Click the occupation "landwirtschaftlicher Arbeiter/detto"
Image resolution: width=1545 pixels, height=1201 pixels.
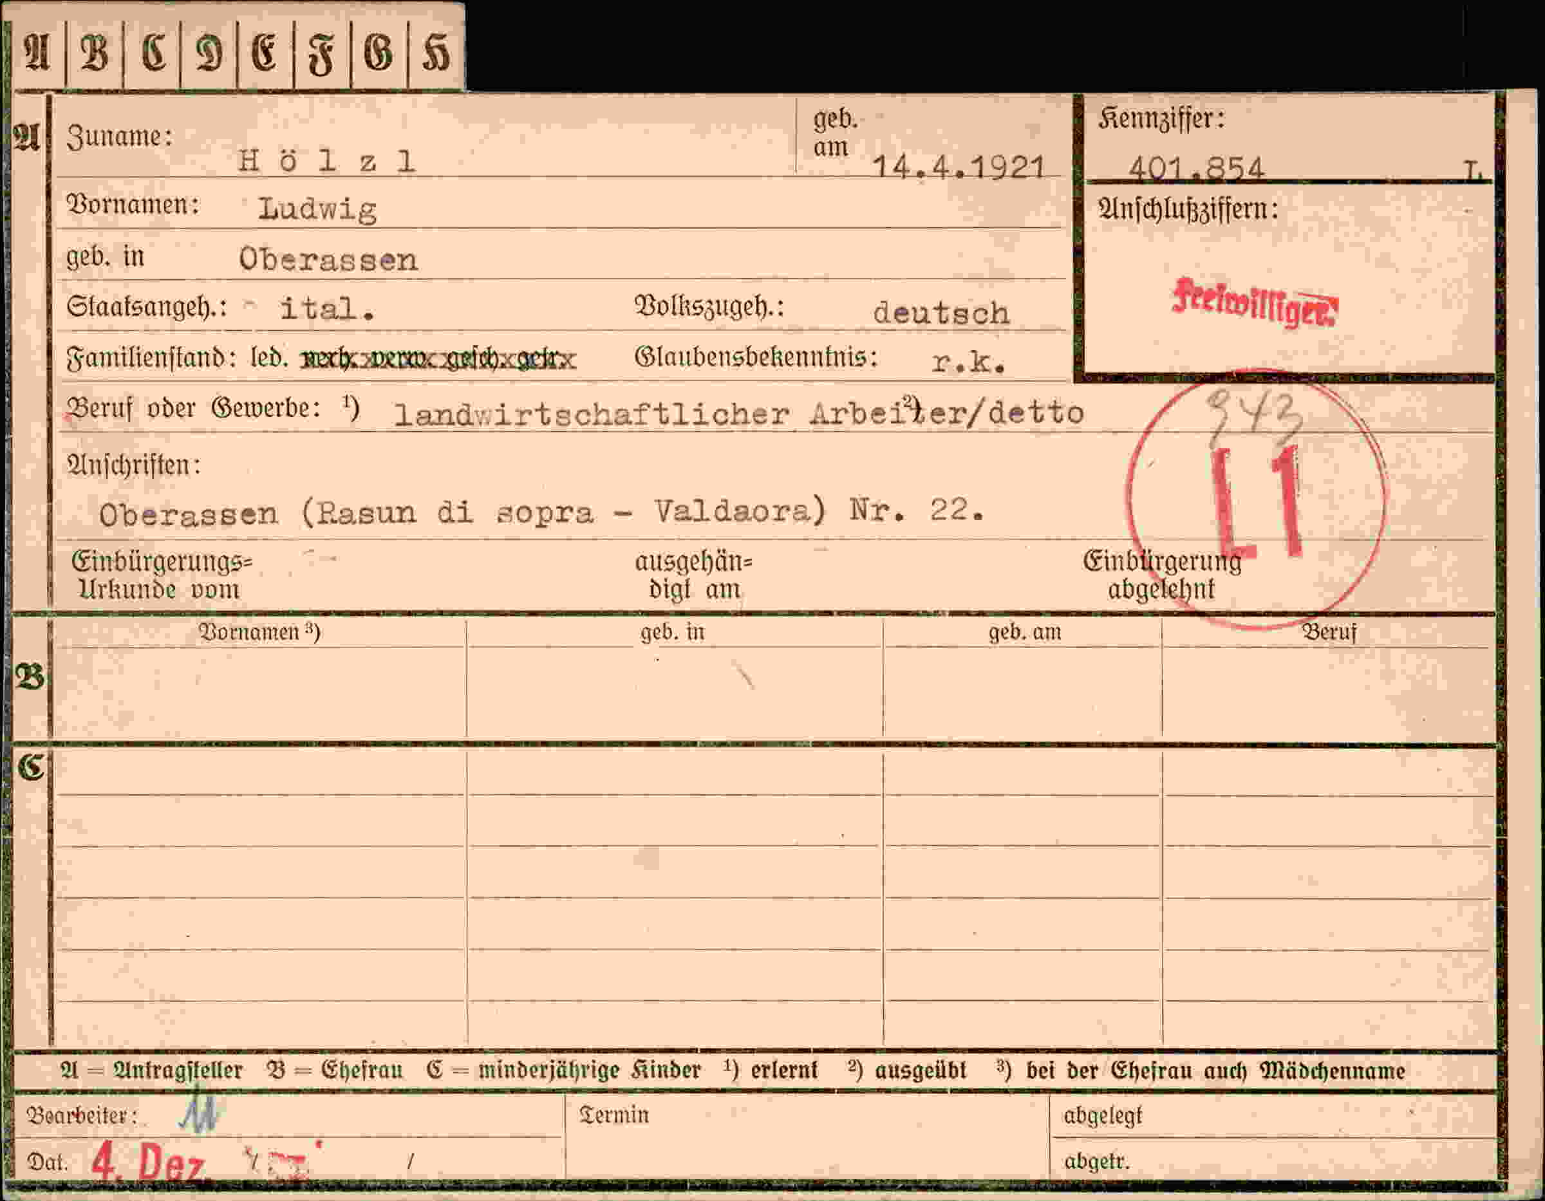pos(738,413)
